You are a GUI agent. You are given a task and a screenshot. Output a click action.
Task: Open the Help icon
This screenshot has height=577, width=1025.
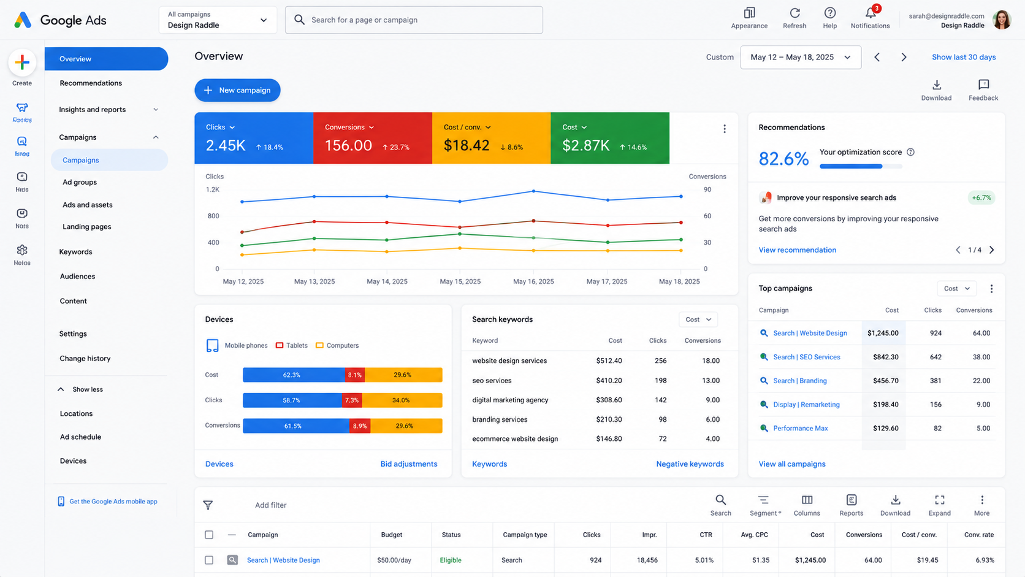[x=829, y=13]
